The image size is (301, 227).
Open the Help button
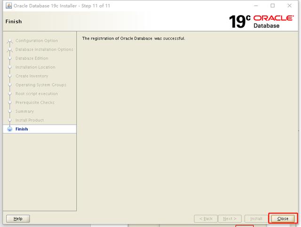click(x=18, y=219)
